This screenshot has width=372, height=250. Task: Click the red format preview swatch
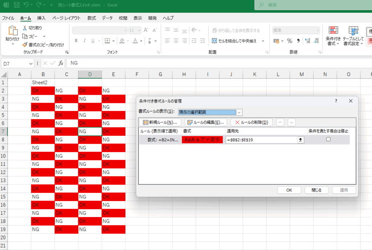[x=202, y=140]
